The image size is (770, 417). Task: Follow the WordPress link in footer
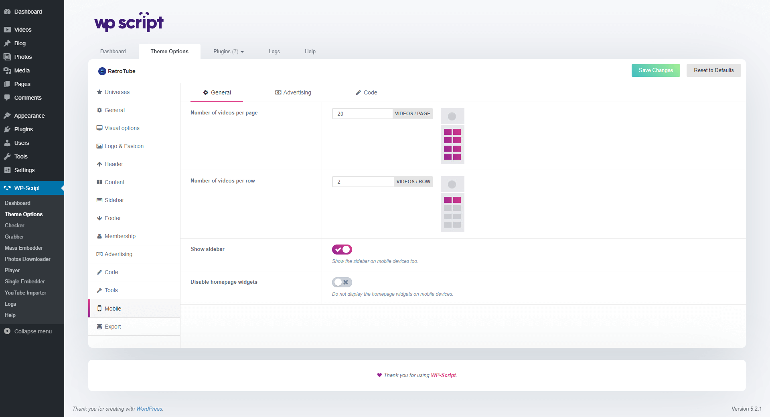[x=149, y=409]
